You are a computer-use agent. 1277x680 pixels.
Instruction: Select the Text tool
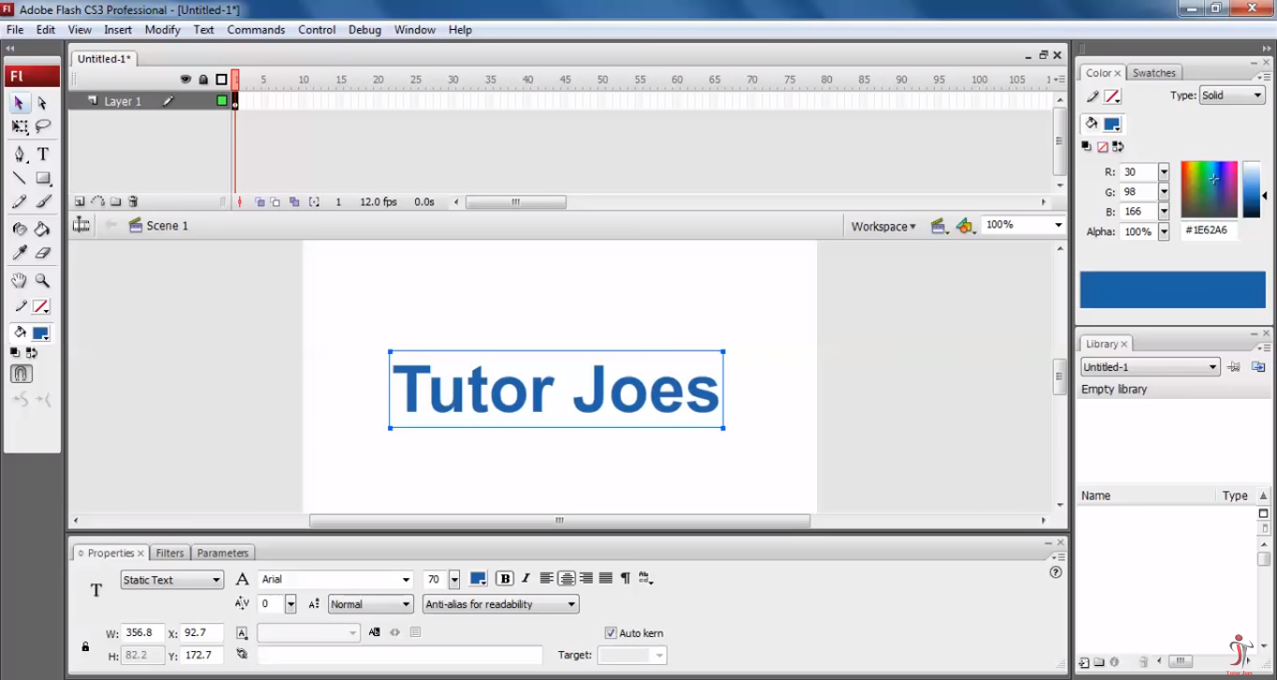(x=42, y=153)
